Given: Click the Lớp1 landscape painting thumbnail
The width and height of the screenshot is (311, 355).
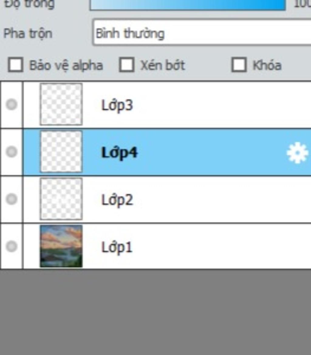Looking at the screenshot, I should 61,246.
